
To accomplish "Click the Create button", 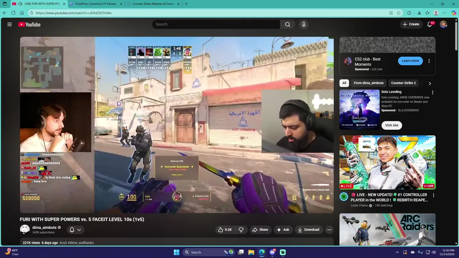I will [411, 24].
